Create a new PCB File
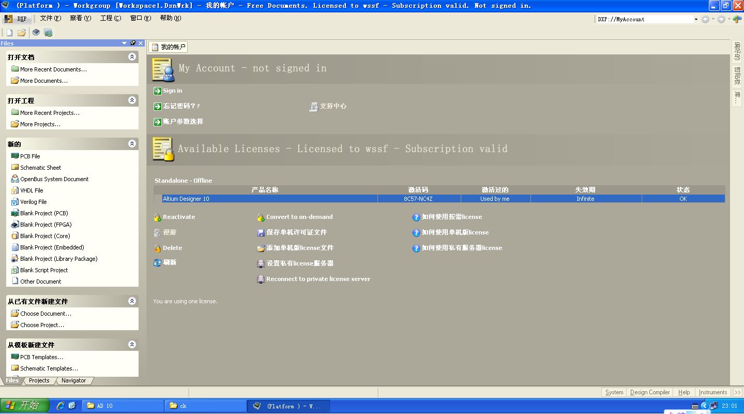Image resolution: width=744 pixels, height=414 pixels. point(30,156)
